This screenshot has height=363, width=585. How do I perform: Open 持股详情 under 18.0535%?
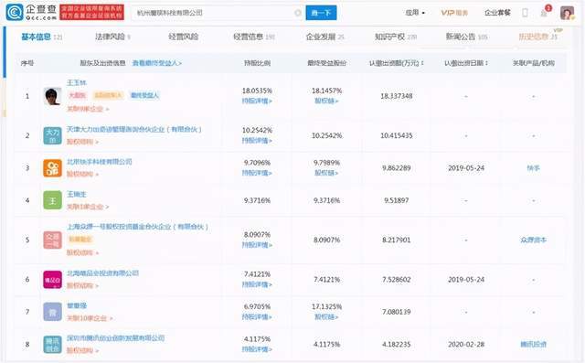[257, 101]
